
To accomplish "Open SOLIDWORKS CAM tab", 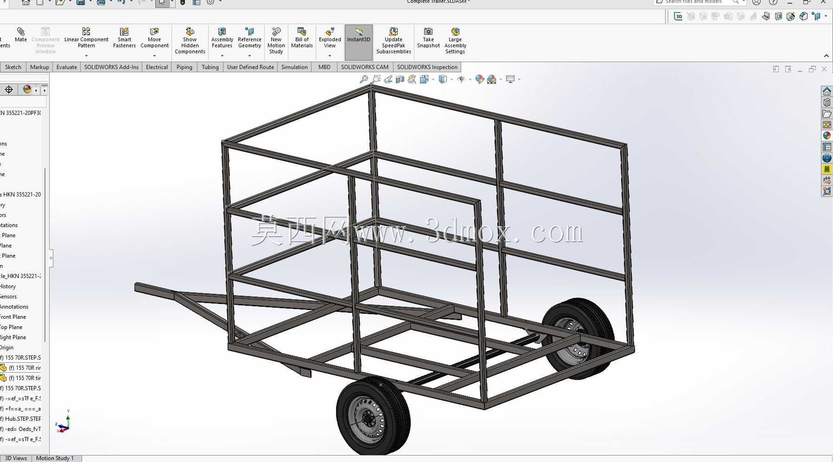I will (365, 67).
